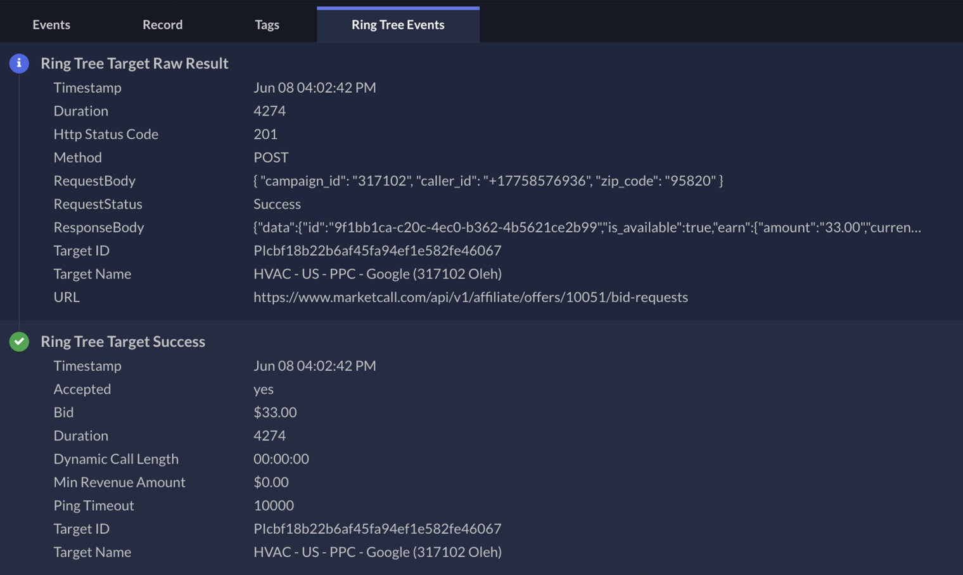
Task: Select the Target ID value in Raw Result
Action: pyautogui.click(x=378, y=250)
